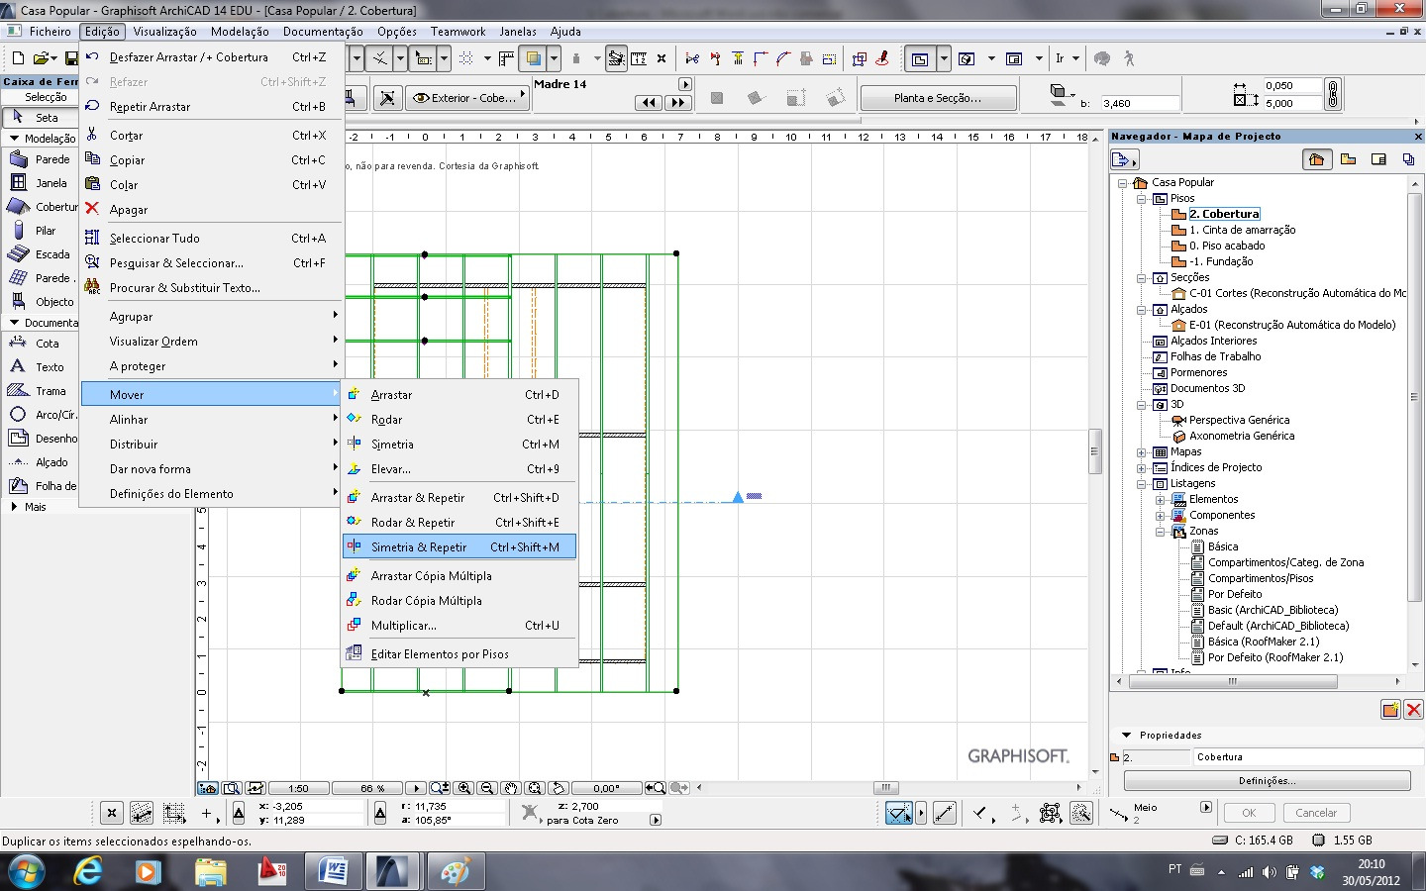1426x891 pixels.
Task: Toggle the trace reference layered-squares button
Action: [x=533, y=58]
